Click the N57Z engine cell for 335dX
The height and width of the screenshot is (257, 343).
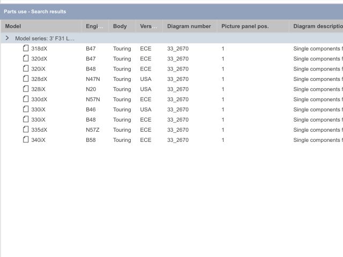coord(93,130)
